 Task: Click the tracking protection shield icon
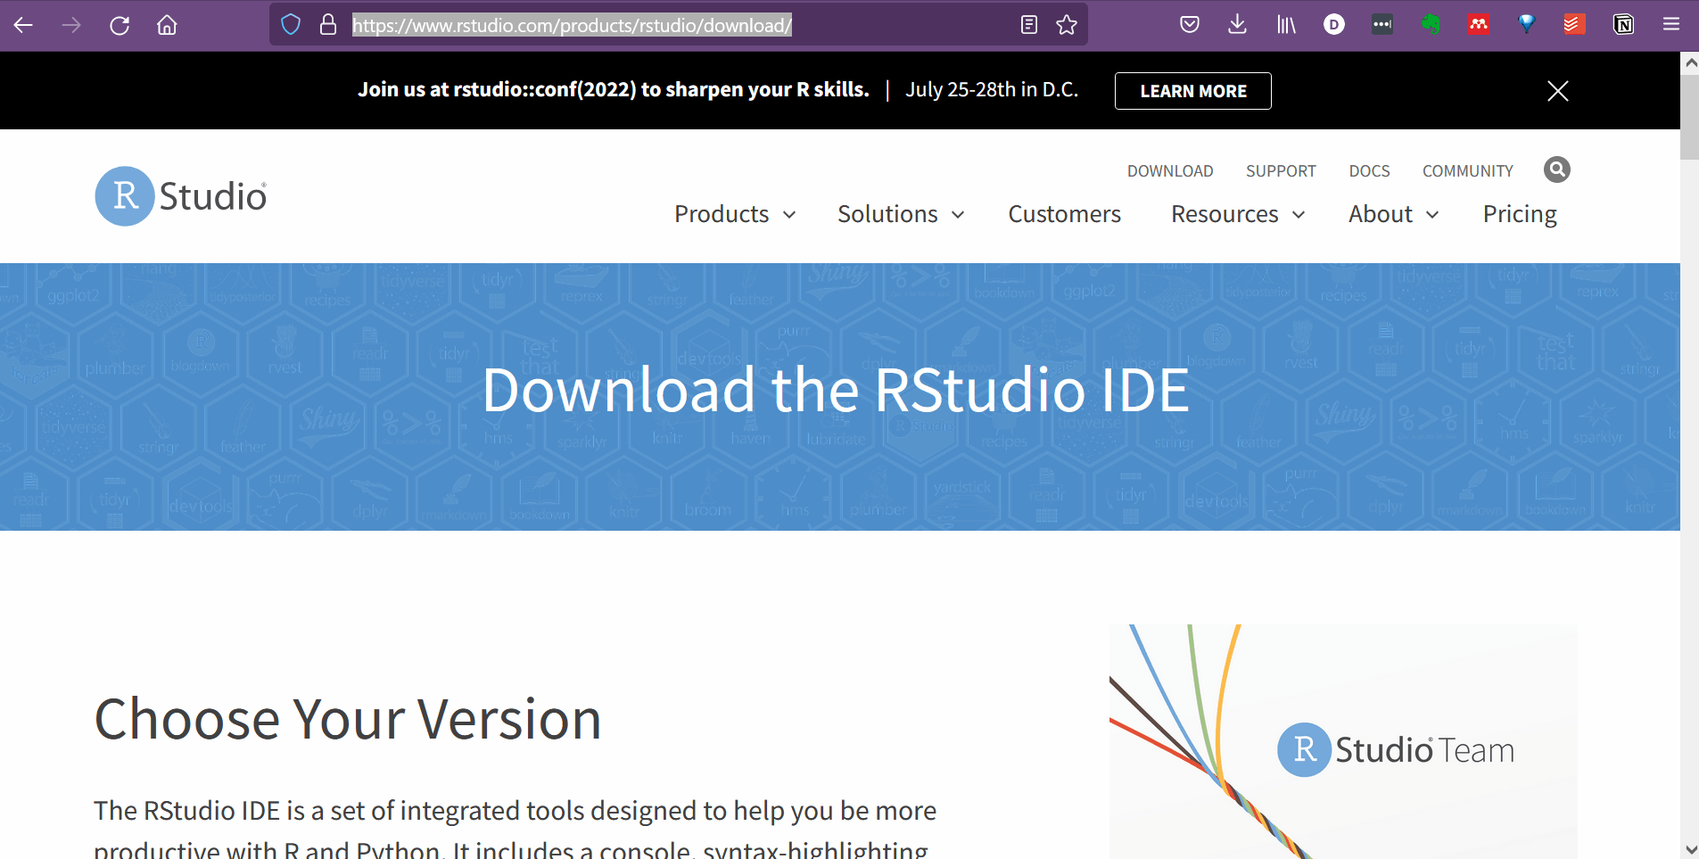click(291, 25)
